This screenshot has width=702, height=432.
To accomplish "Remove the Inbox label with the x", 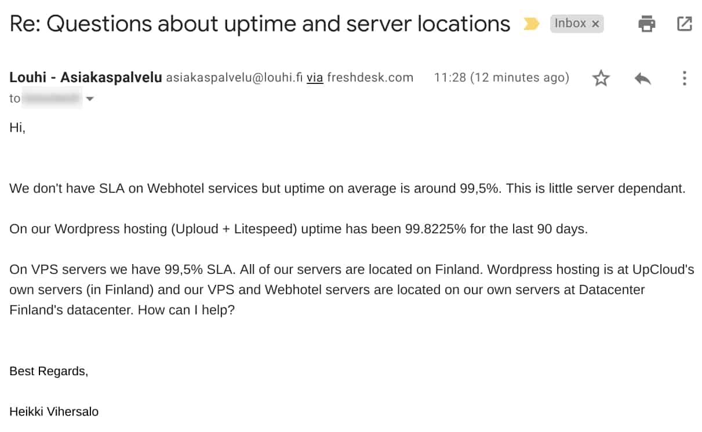I will click(595, 24).
